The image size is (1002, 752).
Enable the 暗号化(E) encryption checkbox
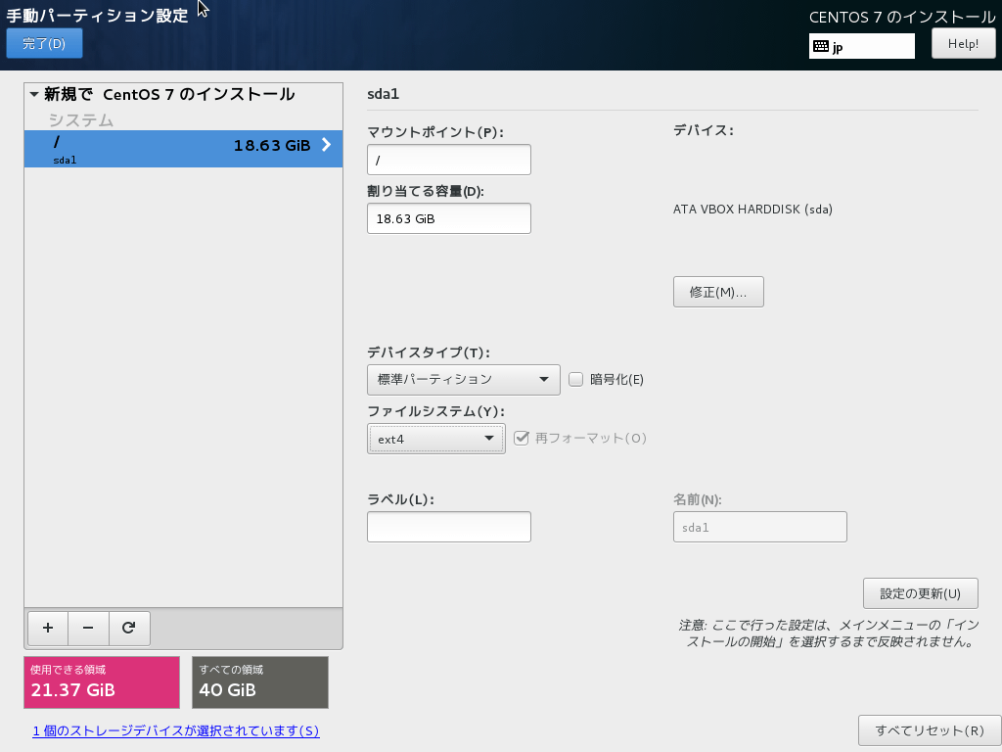pyautogui.click(x=575, y=379)
